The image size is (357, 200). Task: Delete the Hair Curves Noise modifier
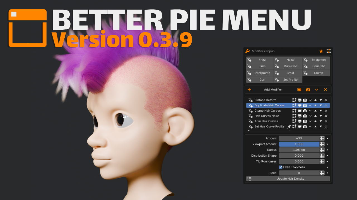326,116
